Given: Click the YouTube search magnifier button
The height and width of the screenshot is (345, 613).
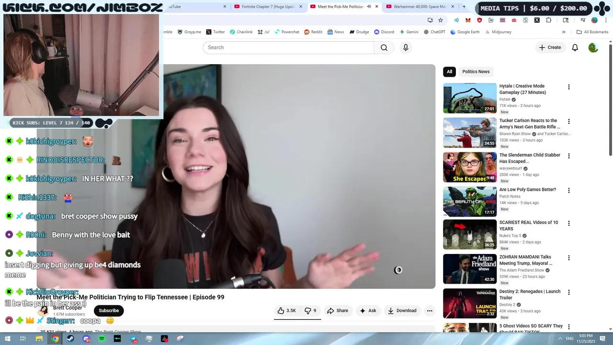Looking at the screenshot, I should (384, 47).
